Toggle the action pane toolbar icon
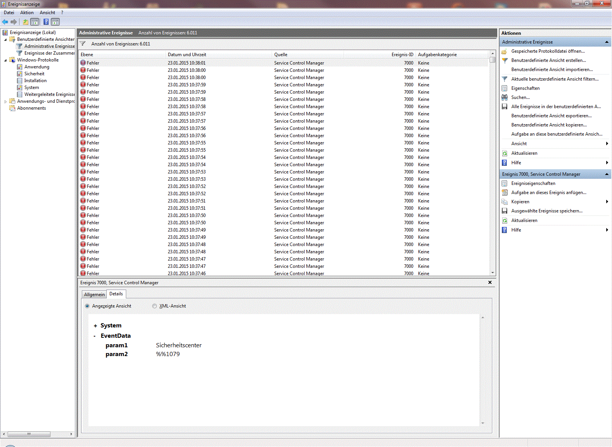Image resolution: width=612 pixels, height=447 pixels. pos(55,22)
